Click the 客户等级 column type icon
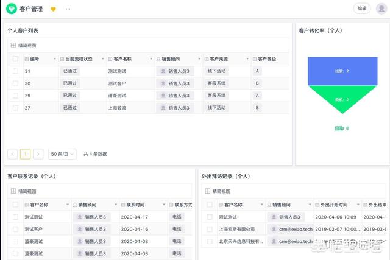Image resolution: width=390 pixels, height=260 pixels. (255, 59)
